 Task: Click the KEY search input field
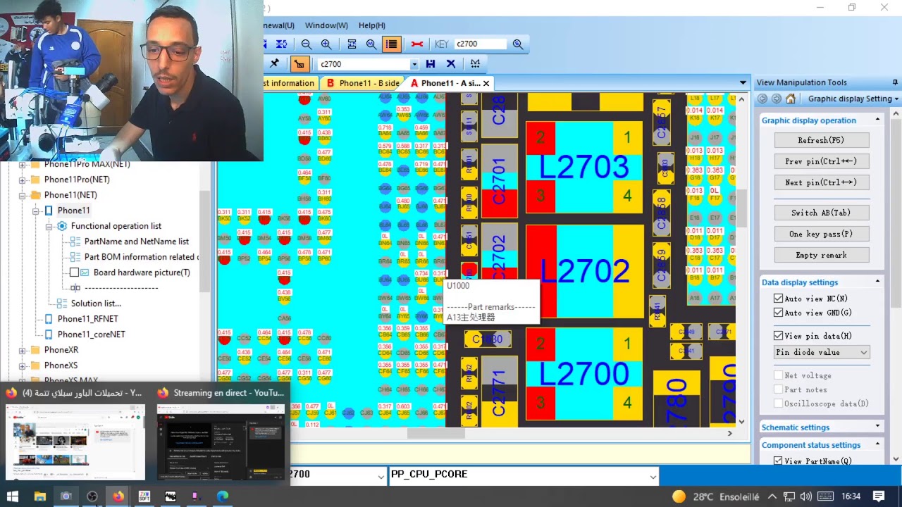(481, 44)
